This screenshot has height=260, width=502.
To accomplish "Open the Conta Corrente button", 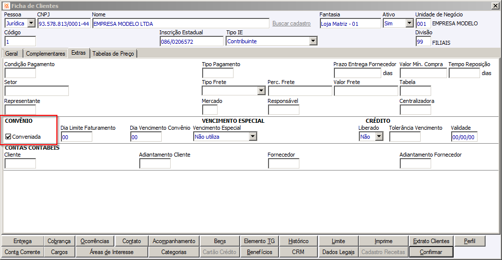I will 22,252.
